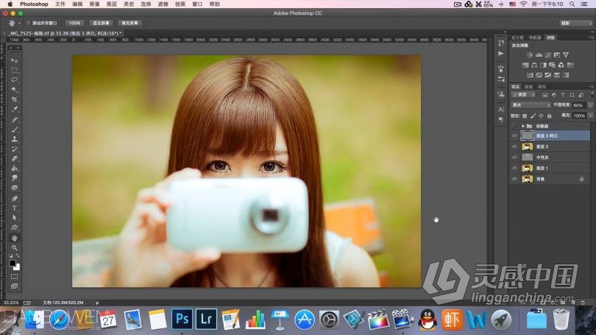The image size is (596, 335).
Task: Select the Move tool
Action: 15,60
